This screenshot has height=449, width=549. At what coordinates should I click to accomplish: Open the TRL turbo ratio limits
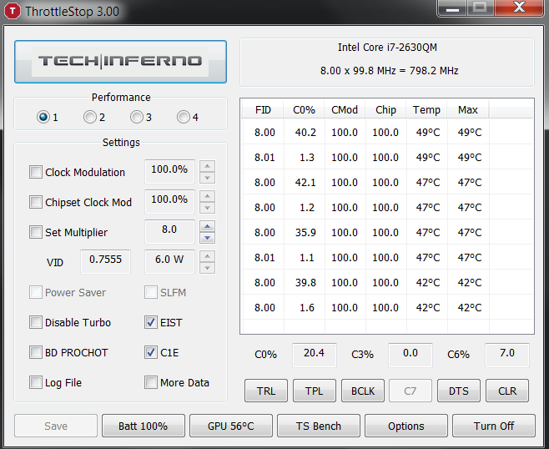266,391
